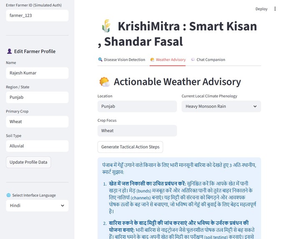The height and width of the screenshot is (239, 284).
Task: Click the magnifier icon on Disease Vision tab
Action: (100, 59)
